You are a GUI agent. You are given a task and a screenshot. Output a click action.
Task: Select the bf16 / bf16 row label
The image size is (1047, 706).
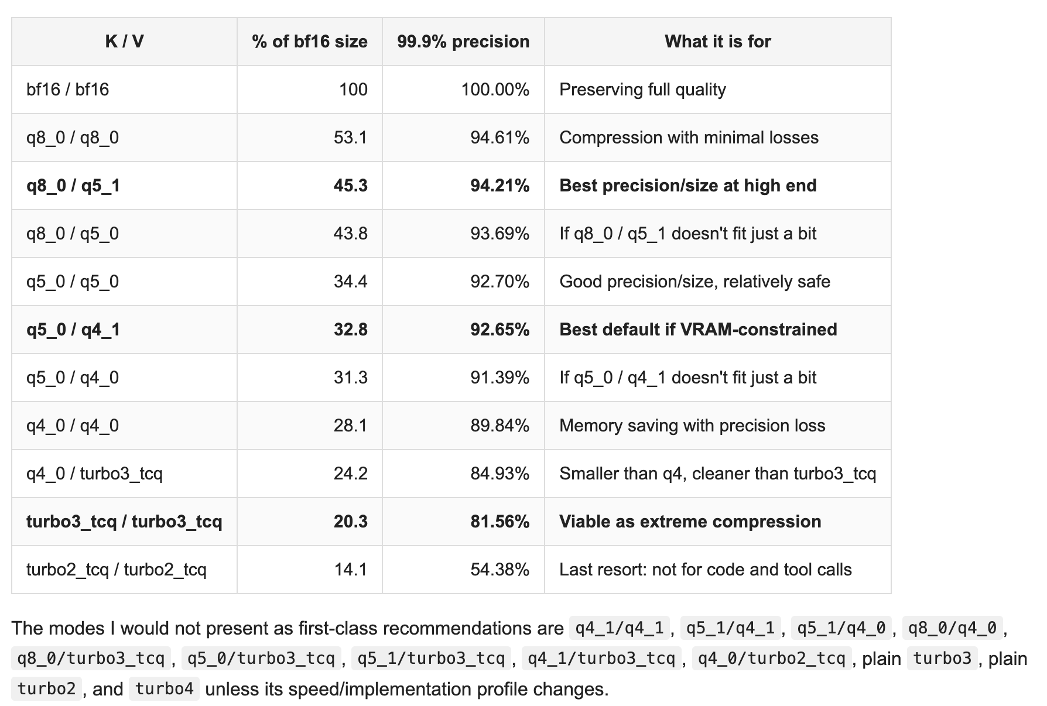68,90
